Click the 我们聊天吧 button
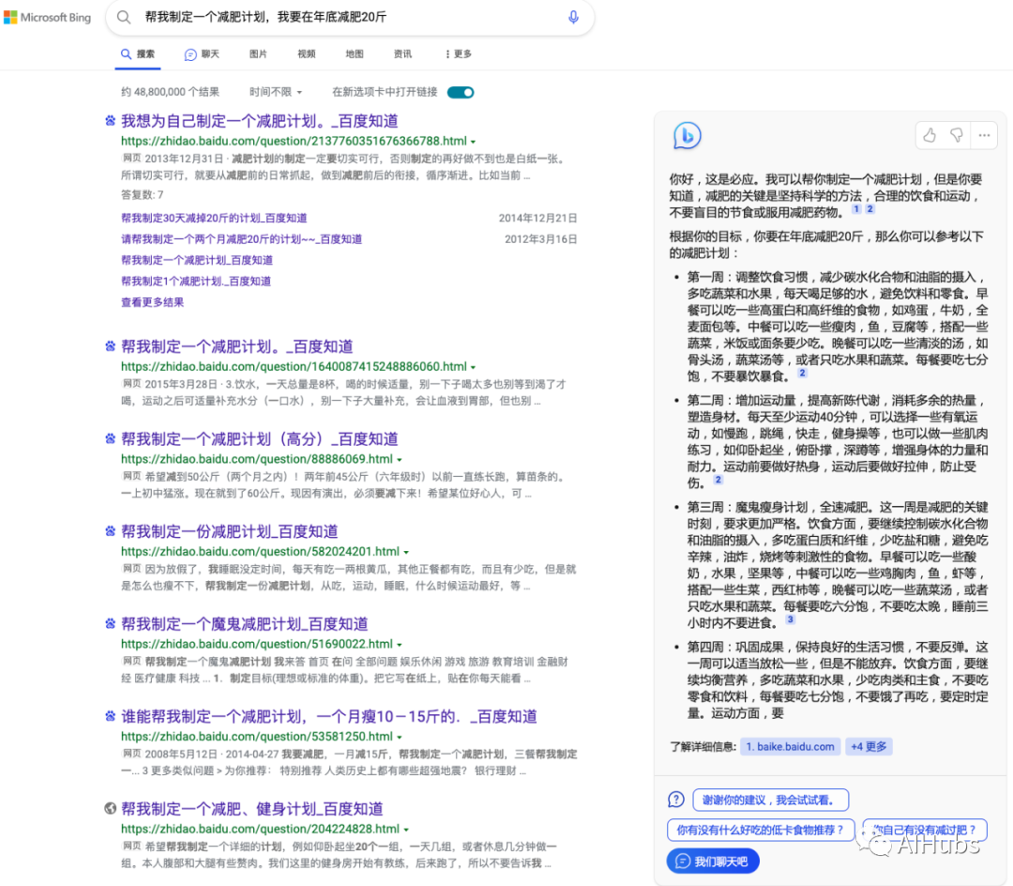Image resolution: width=1013 pixels, height=886 pixels. click(713, 861)
